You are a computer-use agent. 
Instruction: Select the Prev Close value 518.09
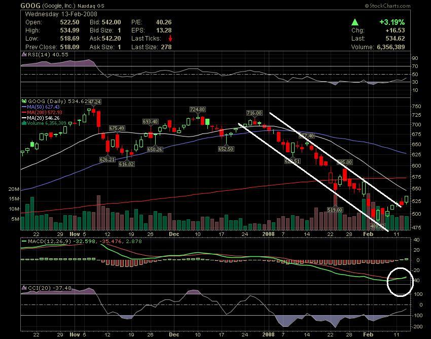pos(69,47)
